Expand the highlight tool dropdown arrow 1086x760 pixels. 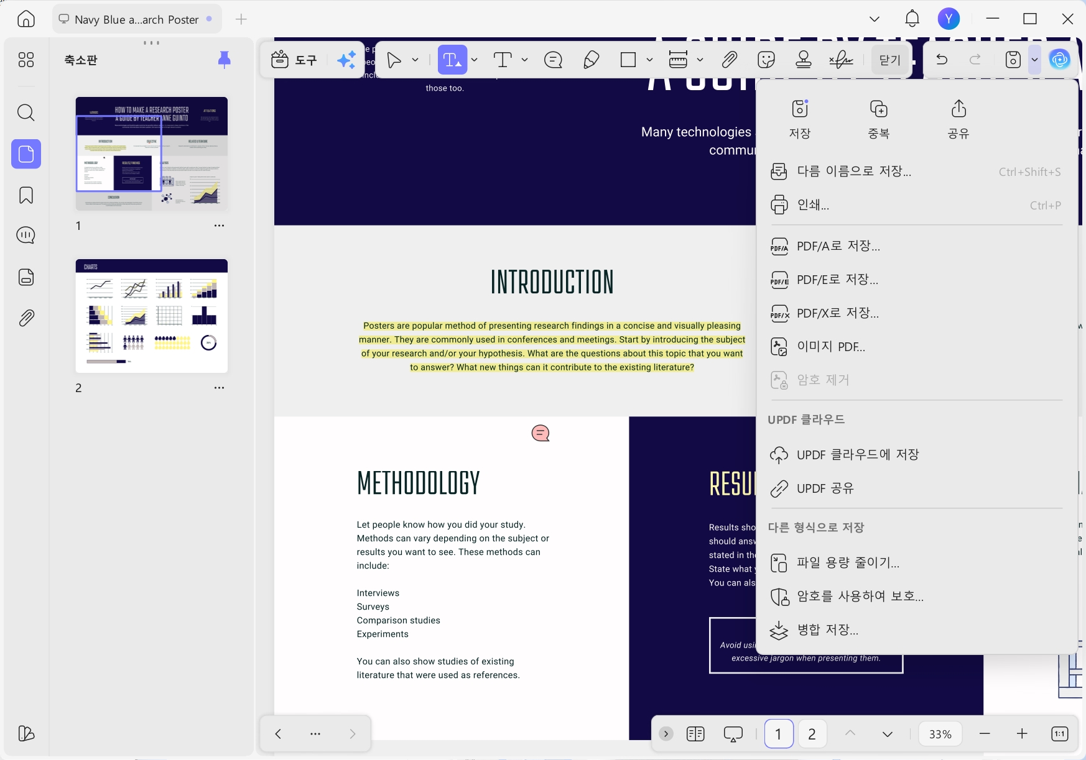[x=474, y=60]
